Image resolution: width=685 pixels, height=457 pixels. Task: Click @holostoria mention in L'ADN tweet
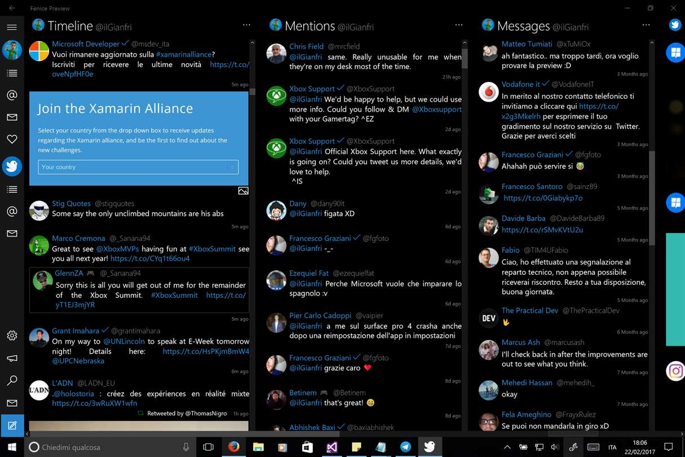coord(74,394)
